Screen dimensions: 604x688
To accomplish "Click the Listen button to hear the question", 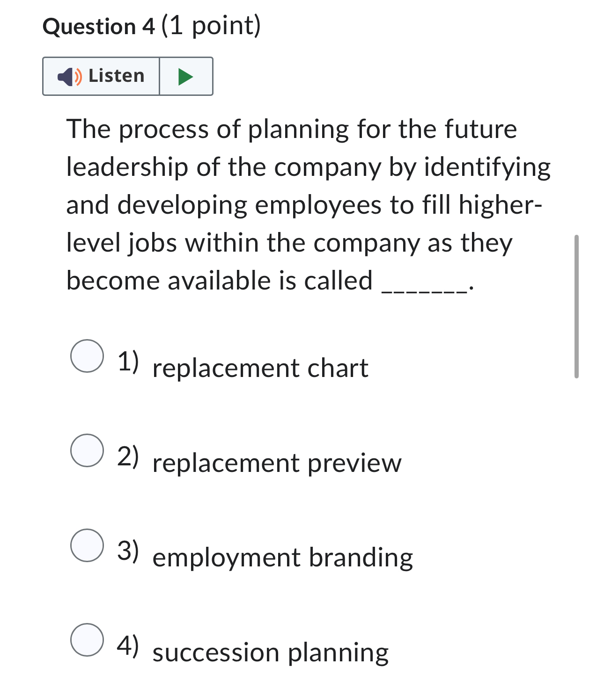I will pyautogui.click(x=101, y=76).
